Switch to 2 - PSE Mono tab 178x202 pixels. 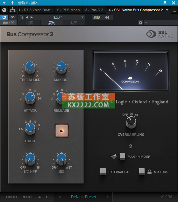coord(68,10)
